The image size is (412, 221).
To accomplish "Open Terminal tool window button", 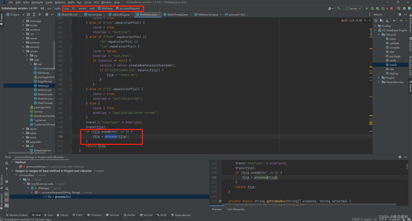I will [112, 215].
